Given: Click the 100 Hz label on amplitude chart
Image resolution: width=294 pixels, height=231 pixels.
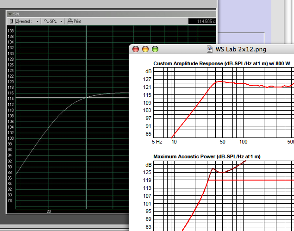Looking at the screenshot, I should [243, 142].
